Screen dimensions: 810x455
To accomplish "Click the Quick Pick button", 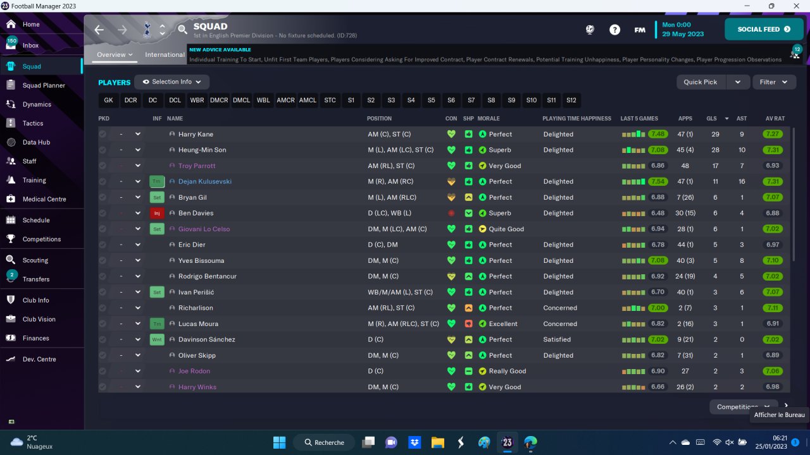I will click(x=701, y=82).
